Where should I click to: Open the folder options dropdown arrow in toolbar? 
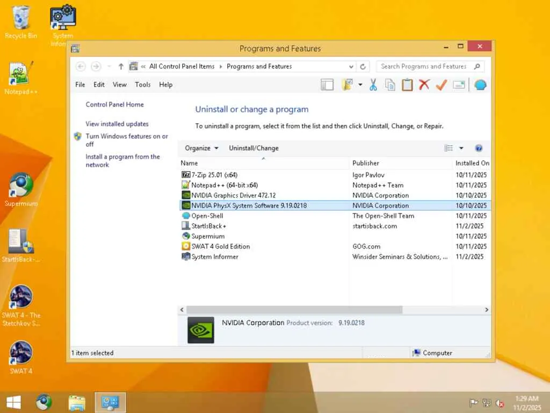tap(360, 84)
